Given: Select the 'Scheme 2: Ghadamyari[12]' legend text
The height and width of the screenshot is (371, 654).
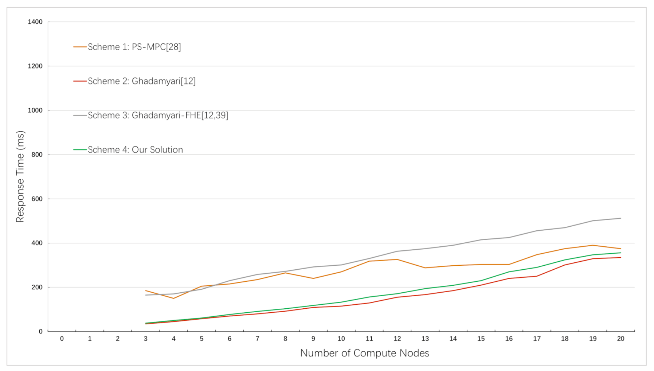Looking at the screenshot, I should (141, 81).
